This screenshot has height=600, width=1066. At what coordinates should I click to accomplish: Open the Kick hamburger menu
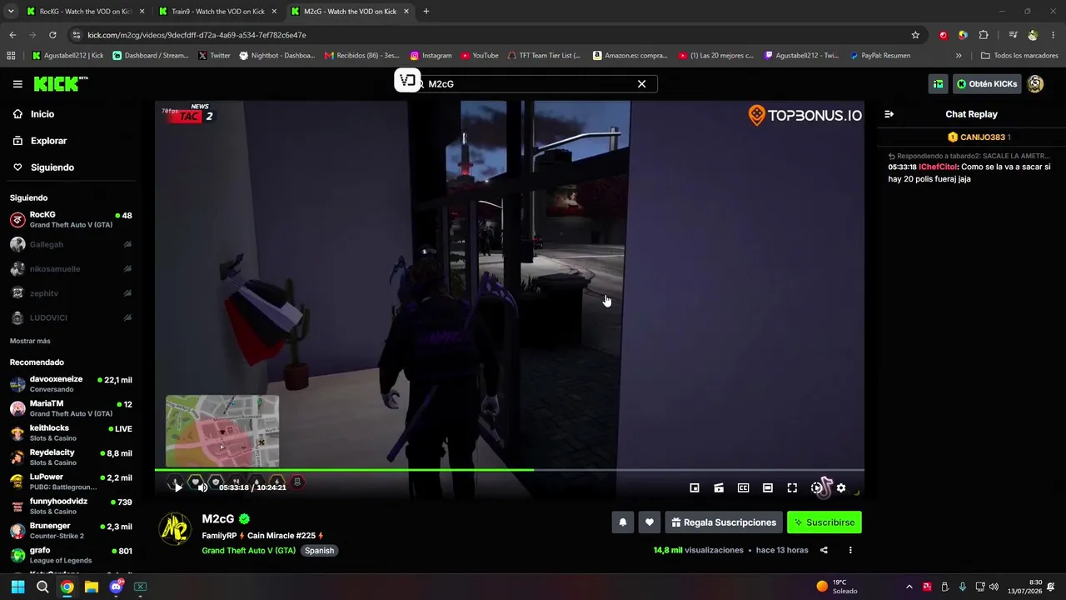[17, 84]
